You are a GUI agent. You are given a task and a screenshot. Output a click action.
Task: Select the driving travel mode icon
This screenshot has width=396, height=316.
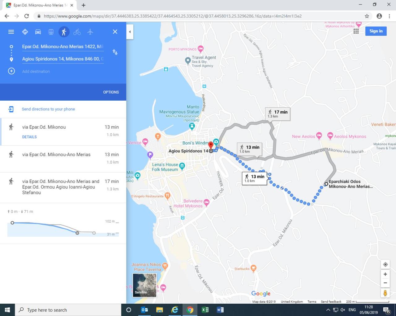(38, 32)
